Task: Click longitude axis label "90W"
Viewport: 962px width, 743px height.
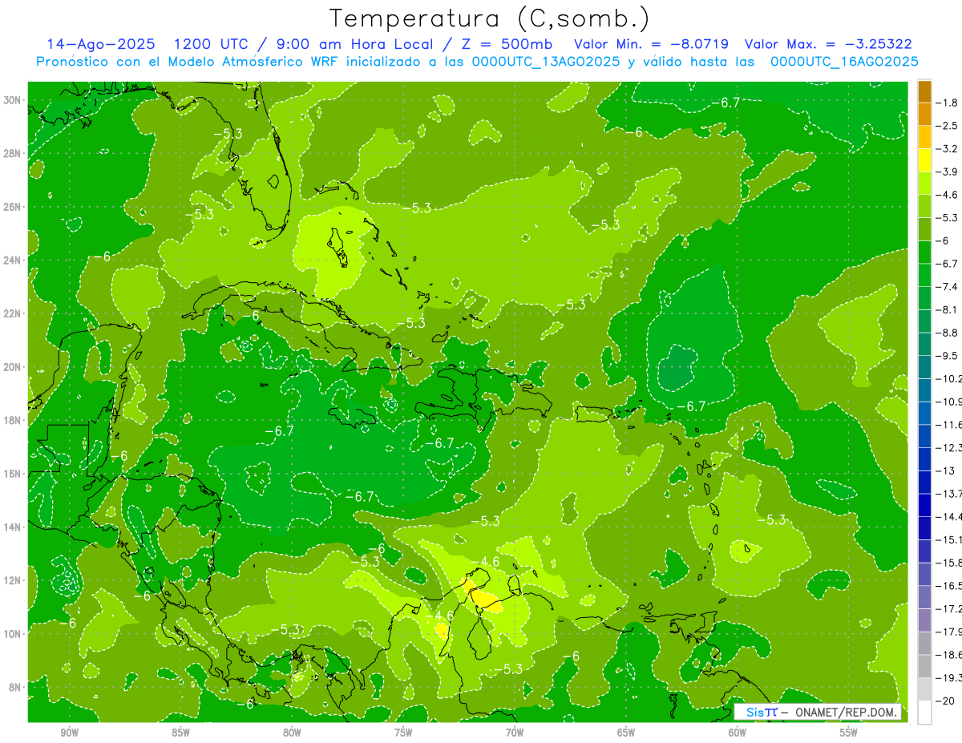Action: [x=70, y=733]
